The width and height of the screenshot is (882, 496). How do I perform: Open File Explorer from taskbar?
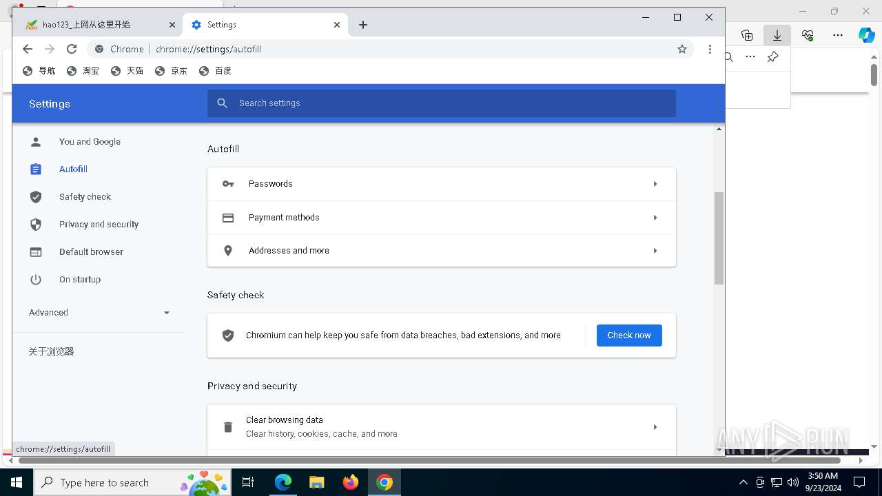(317, 482)
